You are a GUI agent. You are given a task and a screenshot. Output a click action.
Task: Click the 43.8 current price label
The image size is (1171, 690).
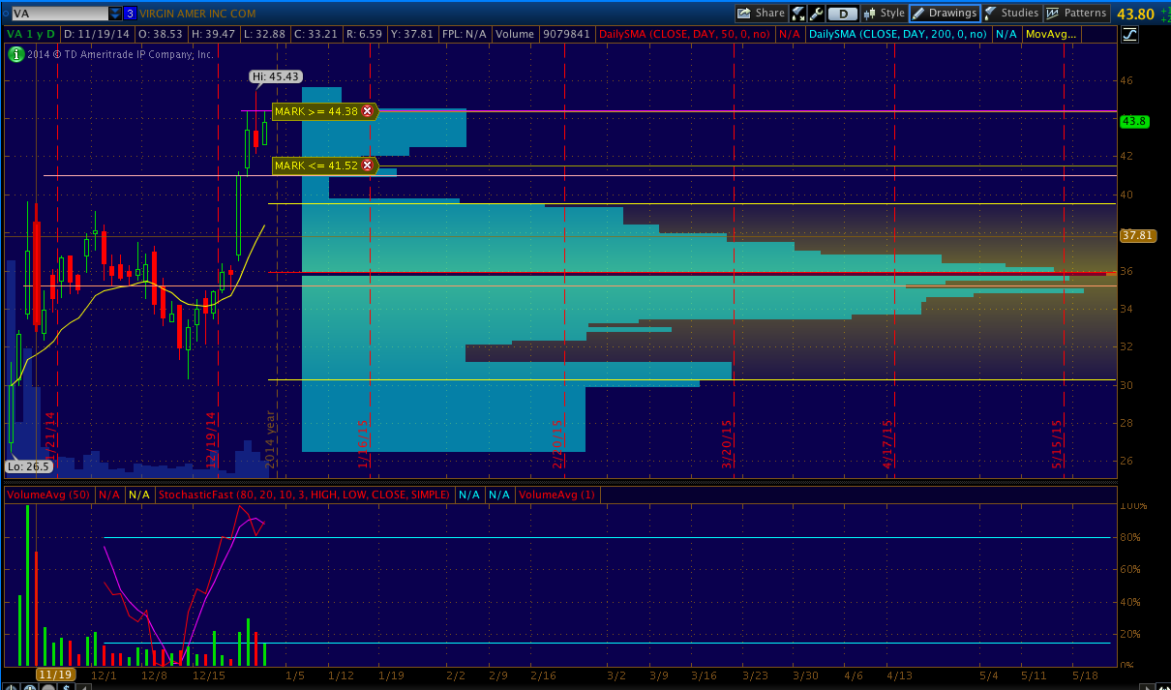point(1133,122)
